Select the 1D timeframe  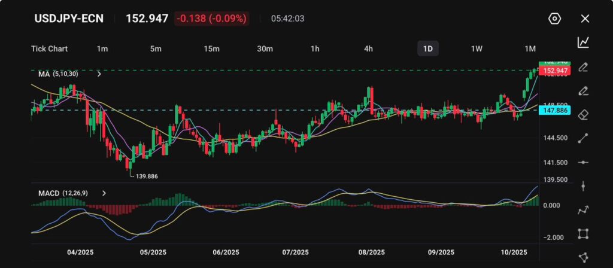(x=427, y=48)
